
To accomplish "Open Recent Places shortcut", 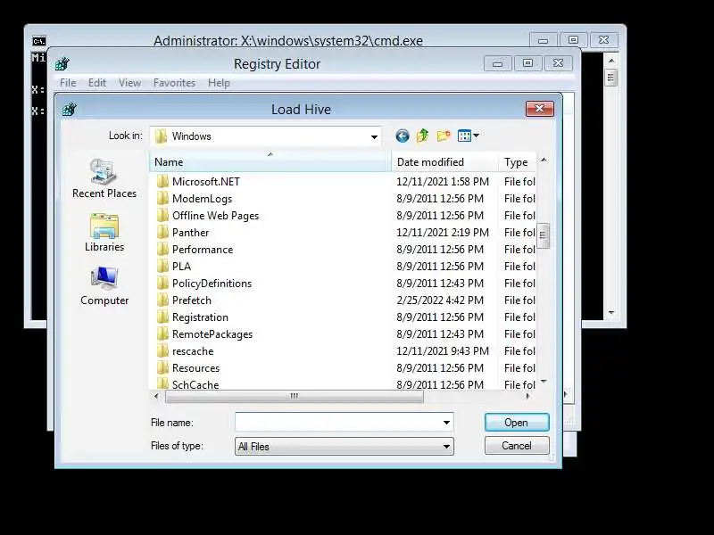I will click(x=104, y=179).
